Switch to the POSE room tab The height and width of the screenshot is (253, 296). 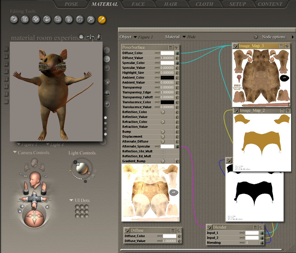pos(71,4)
